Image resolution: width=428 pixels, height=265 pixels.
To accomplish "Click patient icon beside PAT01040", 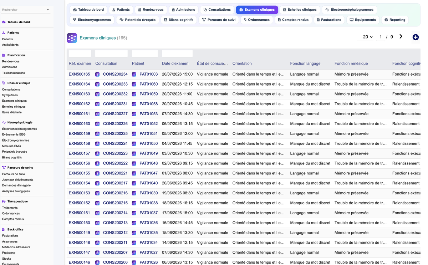I will (x=134, y=183).
